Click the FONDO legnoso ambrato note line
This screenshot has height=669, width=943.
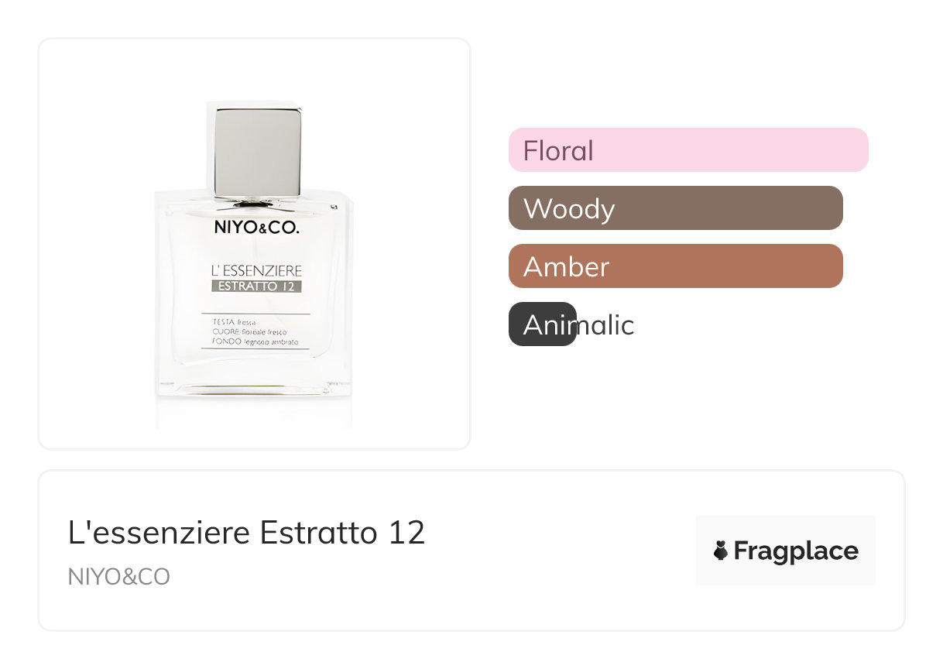255,342
